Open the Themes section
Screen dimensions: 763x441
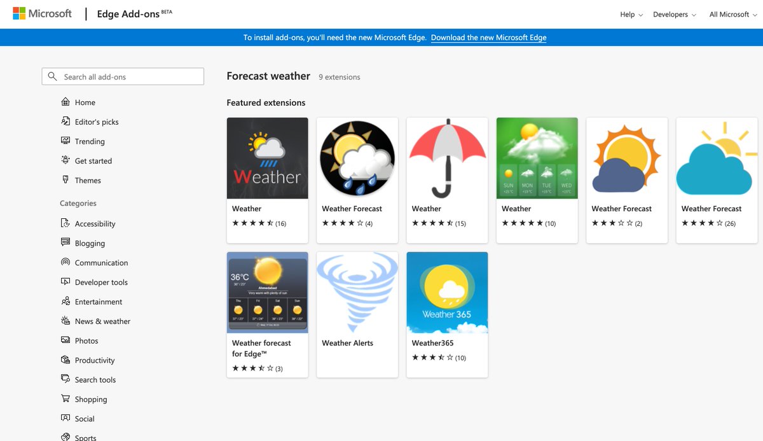(x=65, y=180)
